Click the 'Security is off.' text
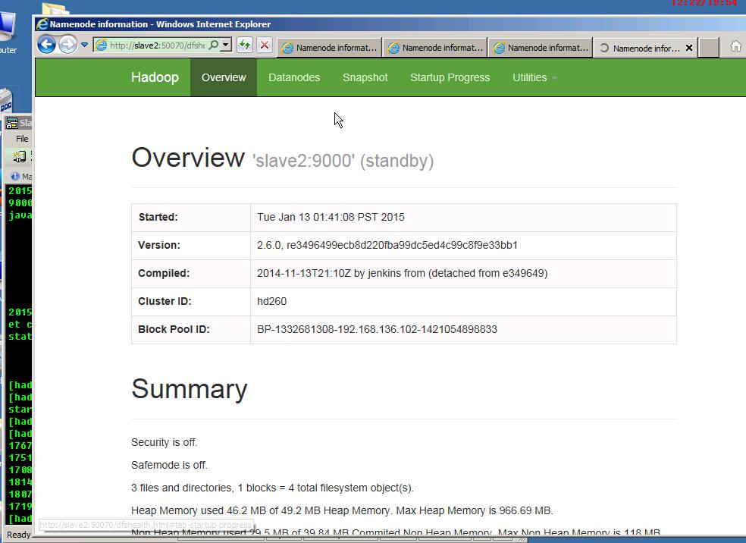This screenshot has width=746, height=543. coord(165,442)
